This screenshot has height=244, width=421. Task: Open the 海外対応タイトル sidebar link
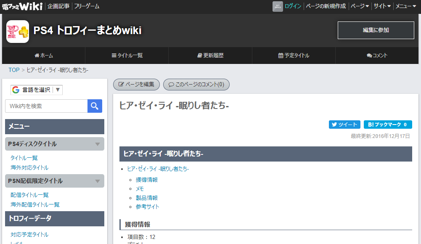[29, 167]
